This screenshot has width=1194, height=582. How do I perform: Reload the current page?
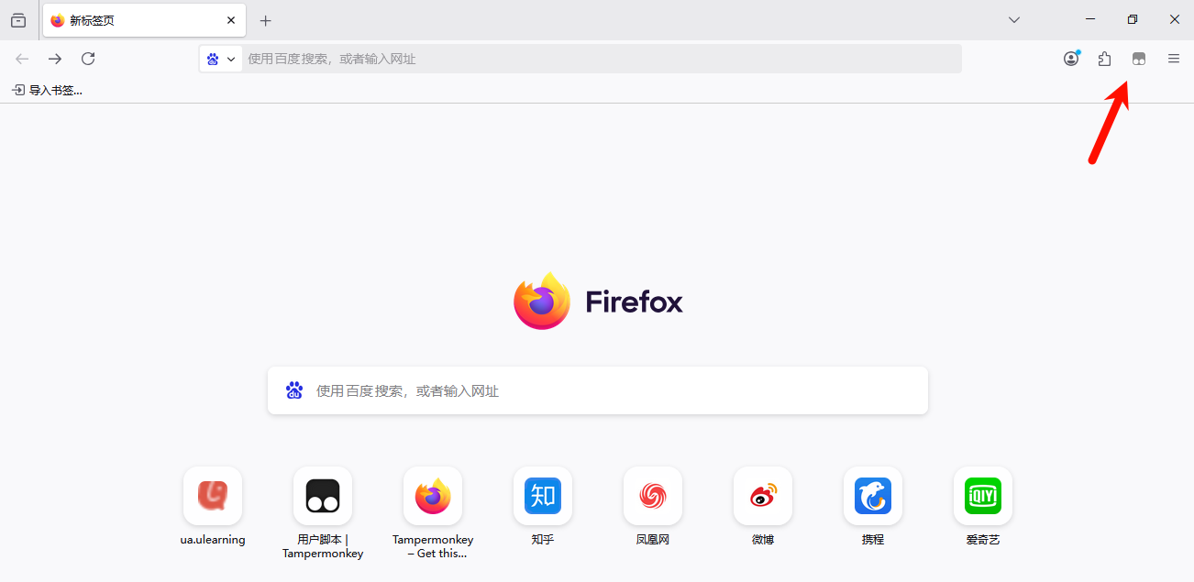[x=88, y=59]
